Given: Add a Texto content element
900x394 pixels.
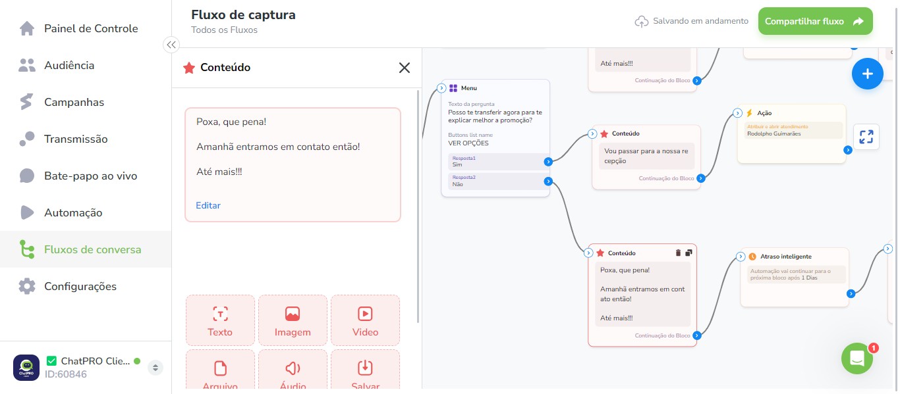Looking at the screenshot, I should pyautogui.click(x=220, y=320).
